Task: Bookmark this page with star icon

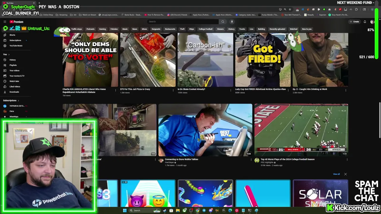Action: pyautogui.click(x=290, y=10)
